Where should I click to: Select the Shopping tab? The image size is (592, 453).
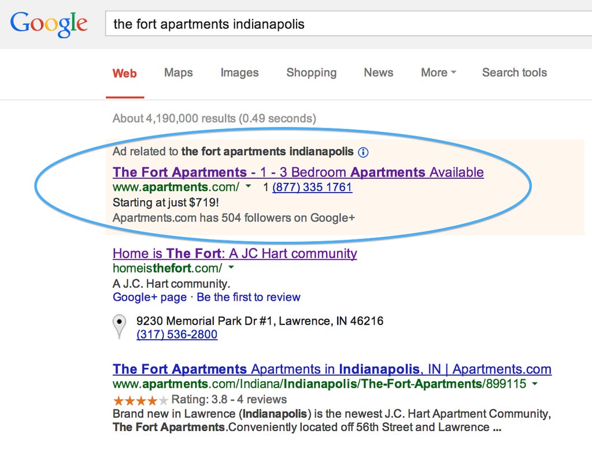311,72
